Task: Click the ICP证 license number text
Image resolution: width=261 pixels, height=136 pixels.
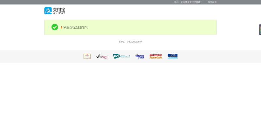Action: tap(130, 42)
